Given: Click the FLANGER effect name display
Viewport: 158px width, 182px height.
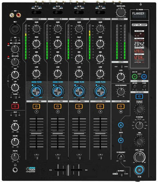Looking at the screenshot, I should coord(139,14).
